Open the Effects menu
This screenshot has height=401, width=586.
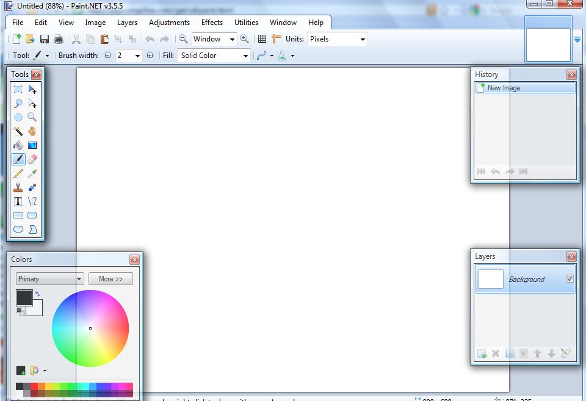[212, 23]
